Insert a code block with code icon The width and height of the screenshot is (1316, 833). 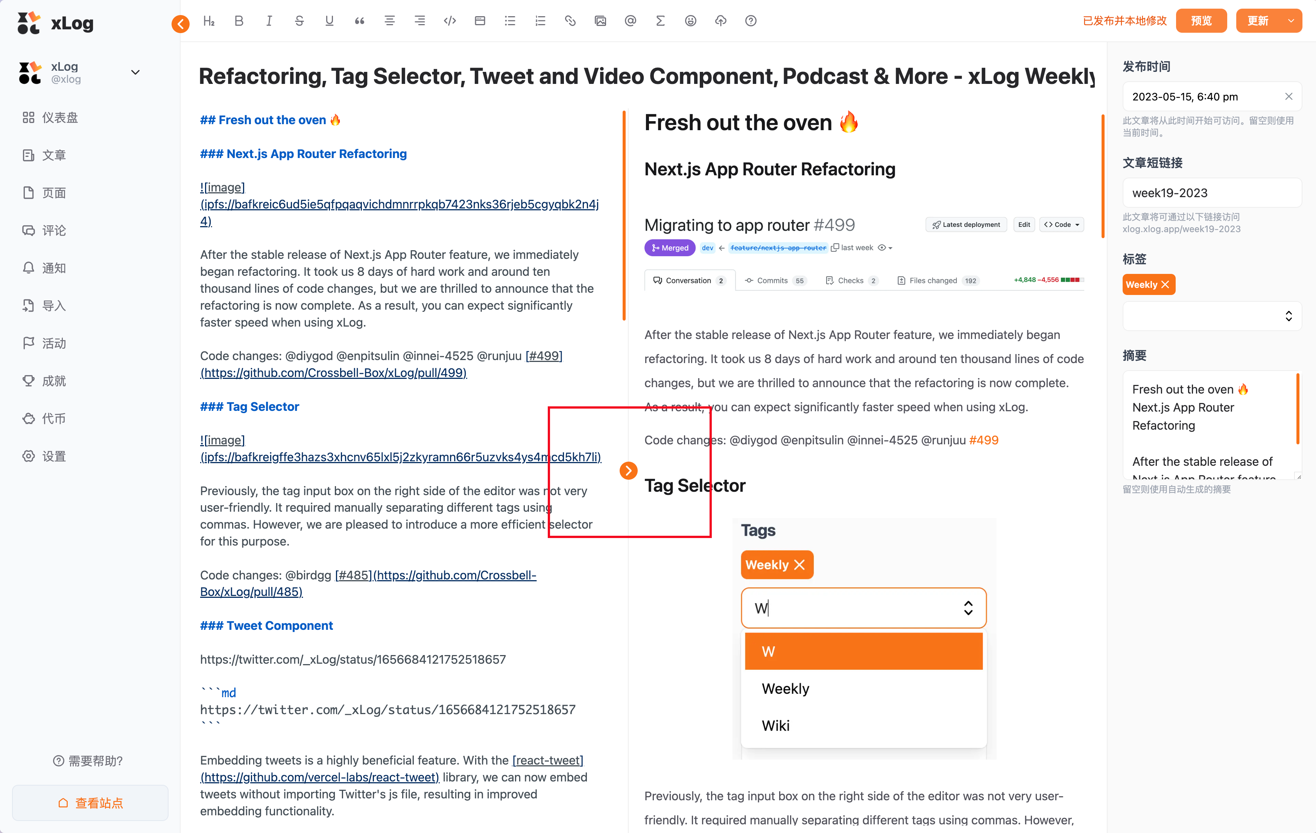pos(450,21)
